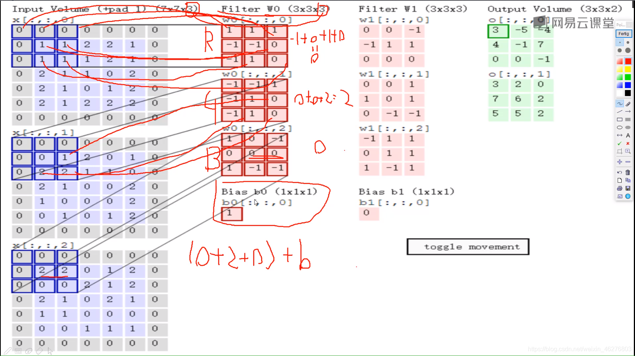
Task: Click the 'w1[:,:,2]' slice label
Action: (x=394, y=128)
